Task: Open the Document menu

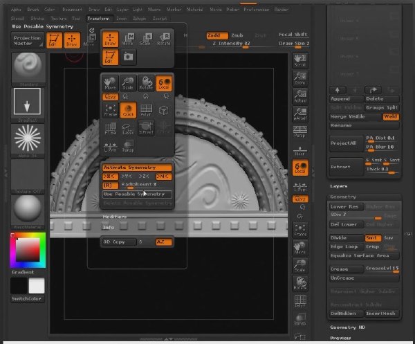Action: 72,10
